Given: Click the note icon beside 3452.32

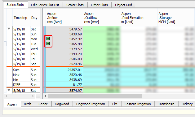Looking at the screenshot, I should click(48, 39).
